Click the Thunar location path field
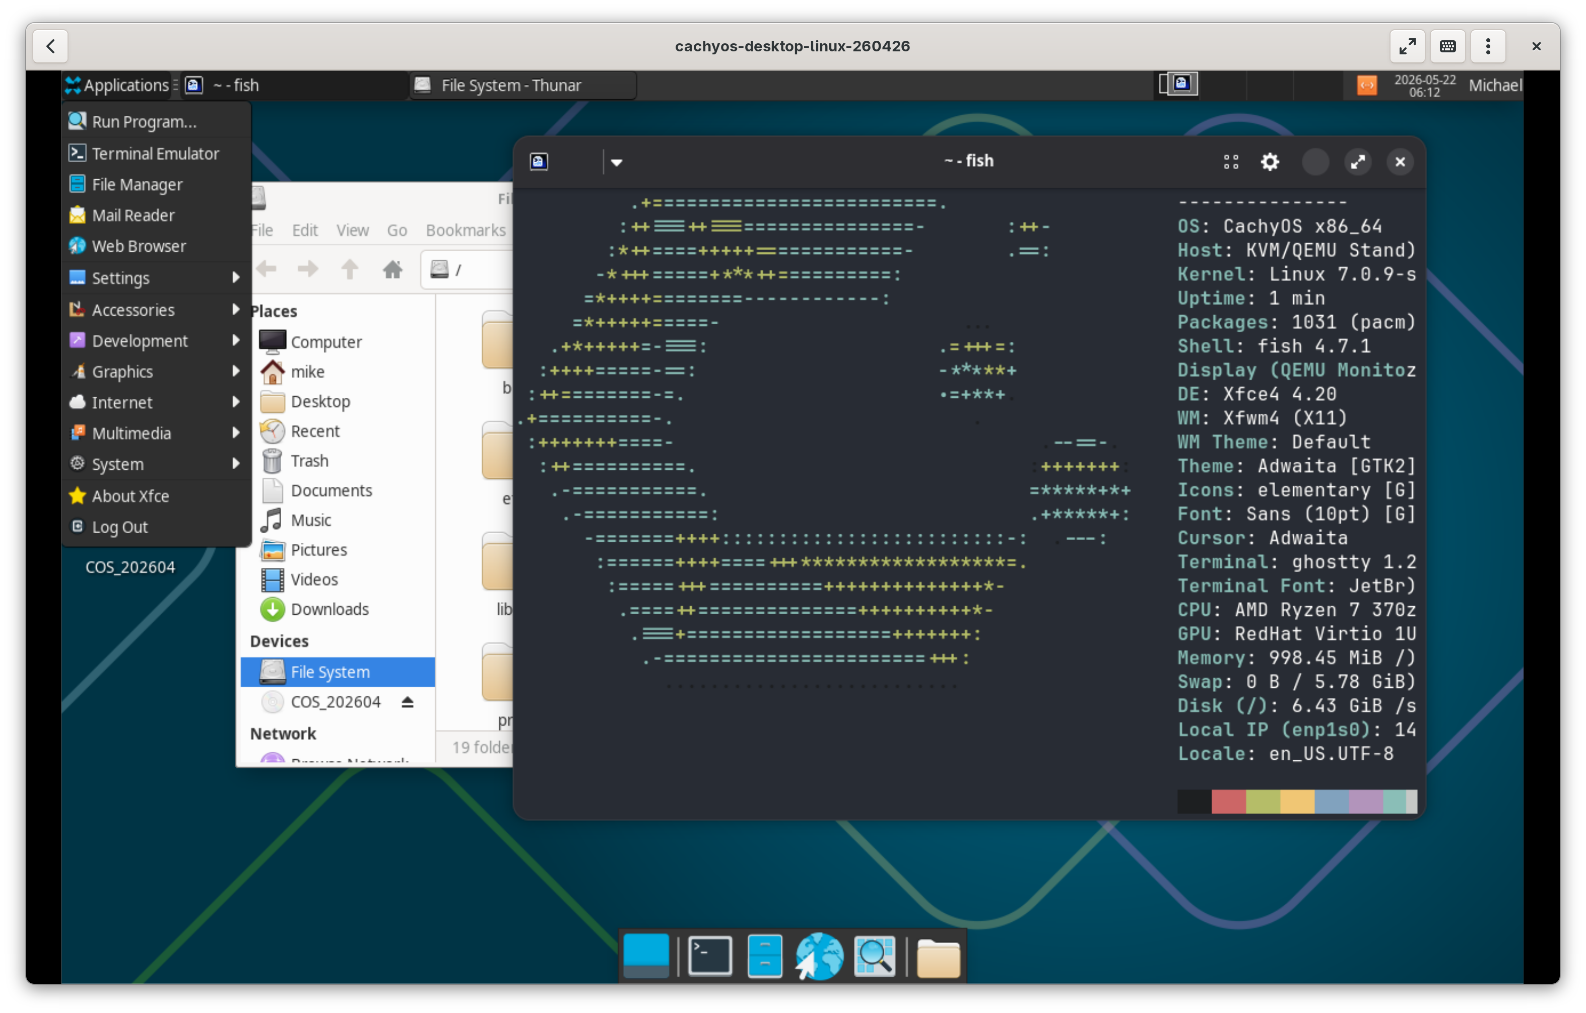This screenshot has width=1586, height=1013. 467,269
